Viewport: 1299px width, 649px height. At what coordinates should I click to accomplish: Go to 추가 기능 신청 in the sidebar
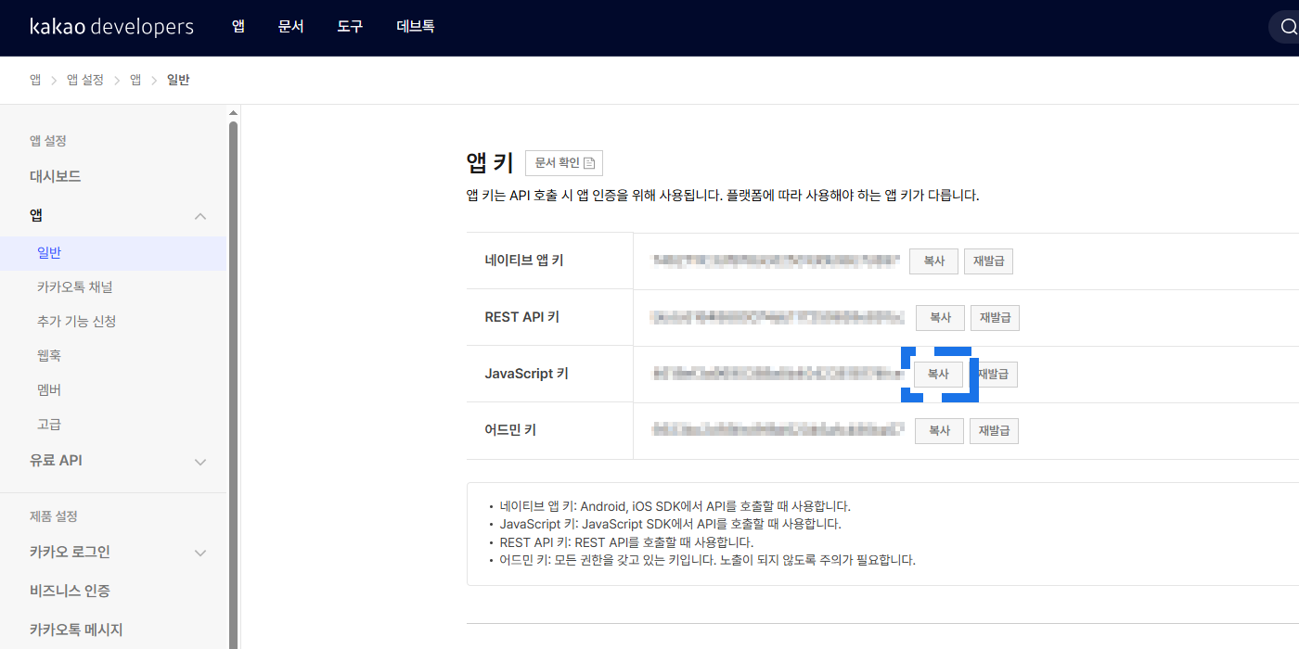tap(76, 322)
